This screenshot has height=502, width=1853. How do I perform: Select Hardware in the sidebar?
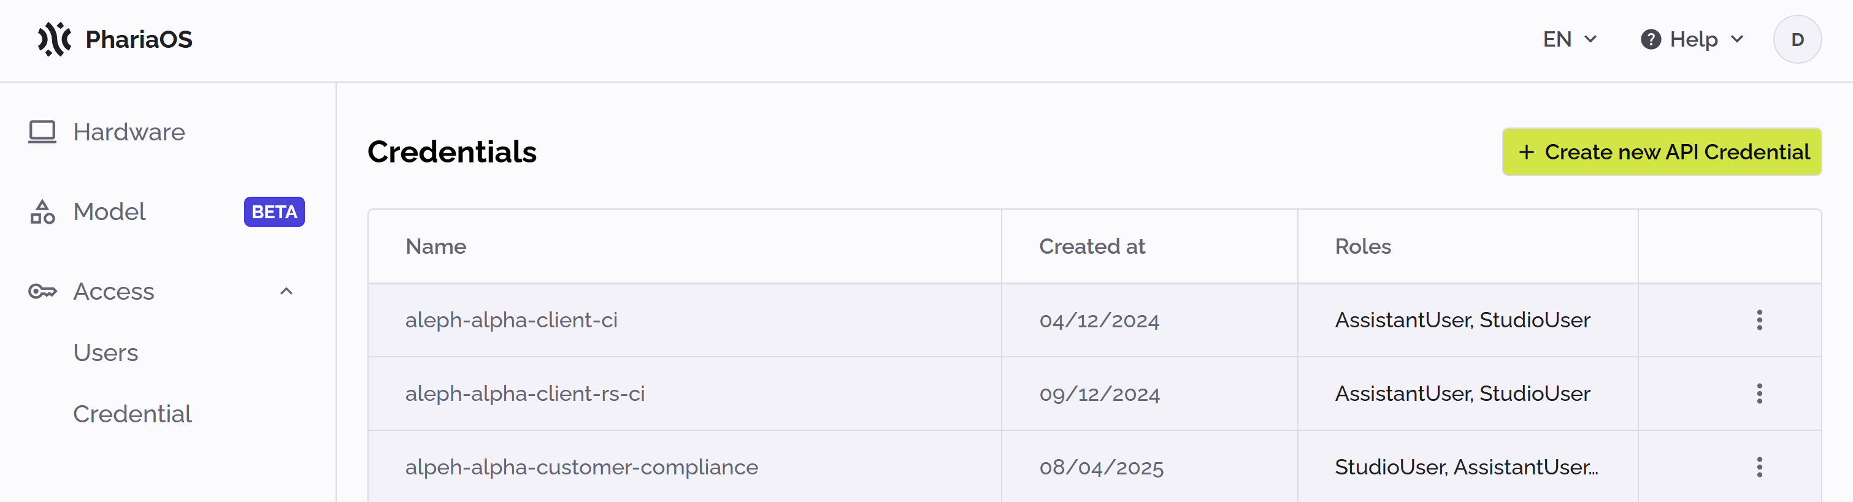(x=129, y=132)
